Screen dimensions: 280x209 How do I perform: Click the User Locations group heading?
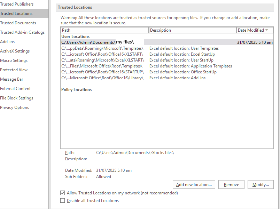point(76,37)
